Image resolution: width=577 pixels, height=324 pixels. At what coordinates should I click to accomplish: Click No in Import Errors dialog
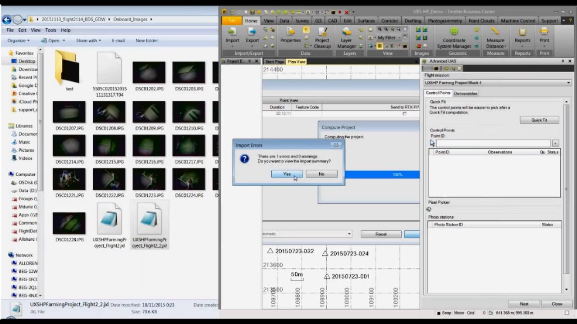(321, 174)
